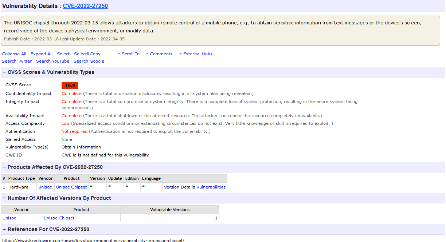
Task: Collapse CVSS Scores & Vulnerability Types section
Action: pyautogui.click(x=4, y=72)
